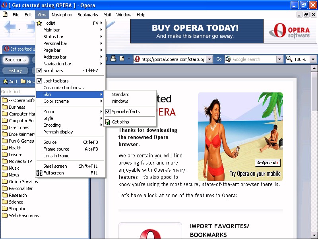Expand the Zoom submenu

pos(70,112)
